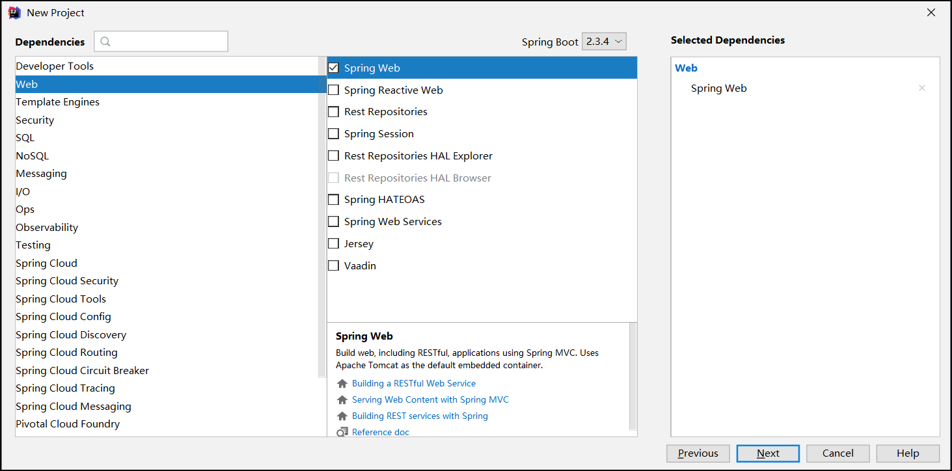The height and width of the screenshot is (471, 952).
Task: Click home icon beside Building REST services link
Action: click(x=342, y=416)
